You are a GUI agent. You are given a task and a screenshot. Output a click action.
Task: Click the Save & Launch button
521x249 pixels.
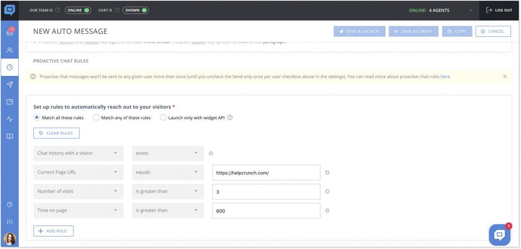(359, 31)
